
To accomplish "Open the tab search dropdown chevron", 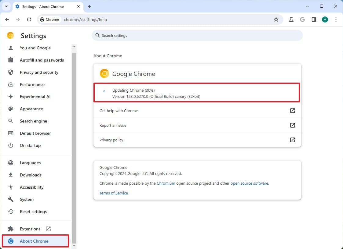I will (6, 6).
